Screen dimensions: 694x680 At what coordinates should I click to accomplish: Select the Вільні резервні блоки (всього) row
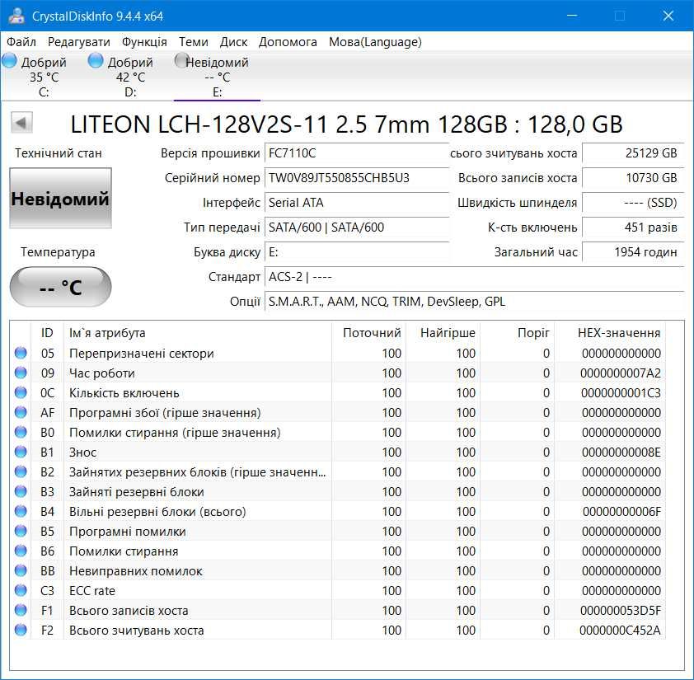coord(338,511)
